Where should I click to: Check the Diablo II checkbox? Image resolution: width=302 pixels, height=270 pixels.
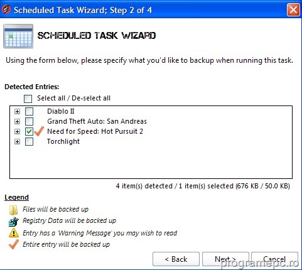click(29, 111)
